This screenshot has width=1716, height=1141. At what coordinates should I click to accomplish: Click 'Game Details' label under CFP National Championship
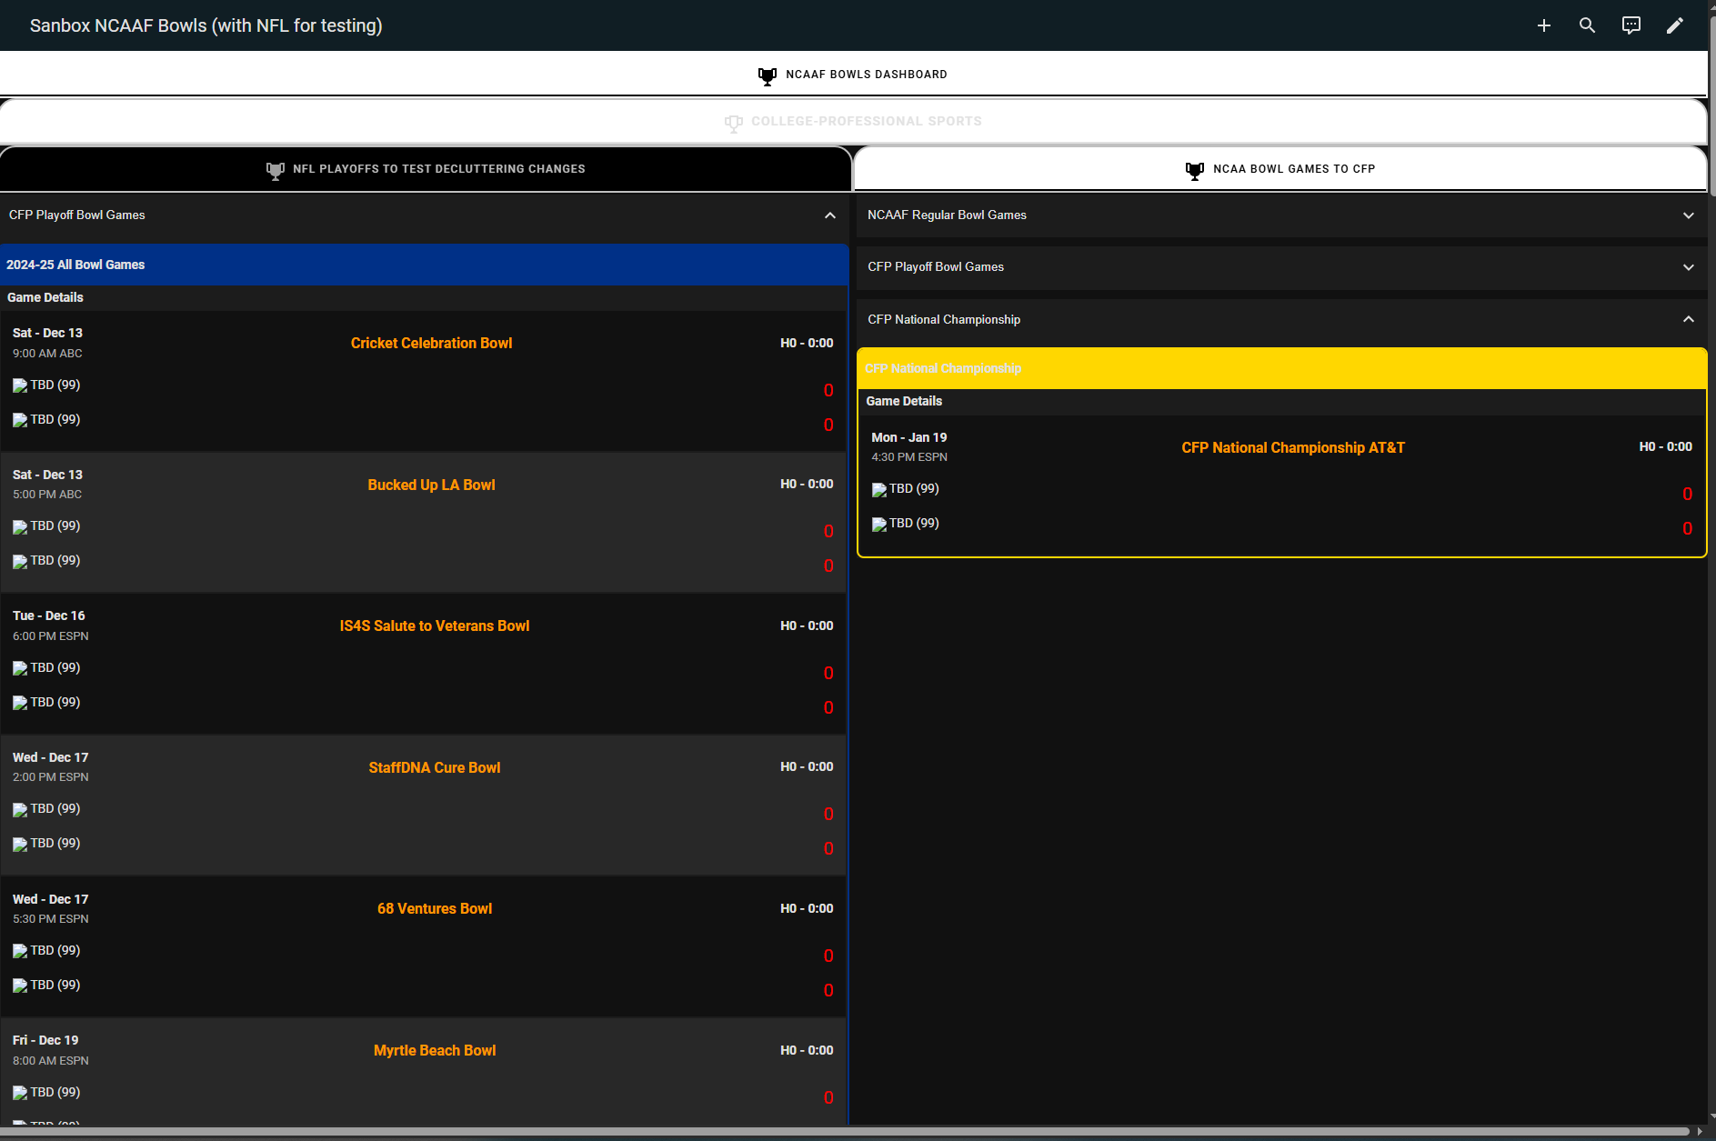[x=904, y=401]
